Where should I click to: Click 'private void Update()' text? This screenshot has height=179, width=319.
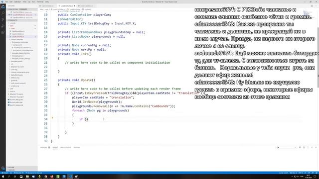(76, 80)
